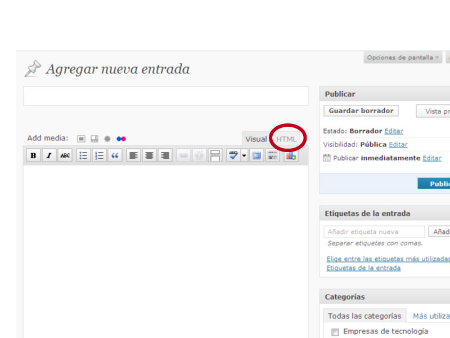The height and width of the screenshot is (338, 450).
Task: Toggle fullscreen editing mode
Action: 256,155
